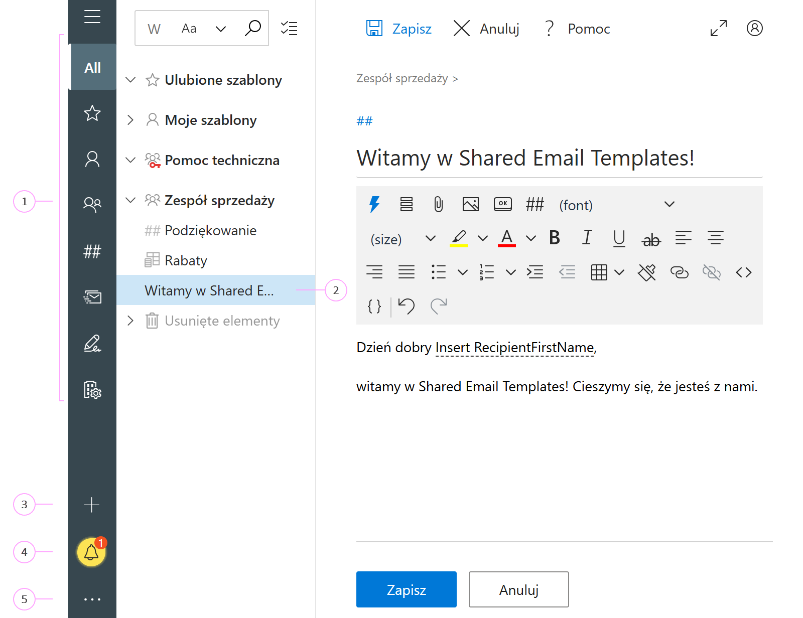The width and height of the screenshot is (803, 618).
Task: Open notifications via the bell icon
Action: (91, 552)
